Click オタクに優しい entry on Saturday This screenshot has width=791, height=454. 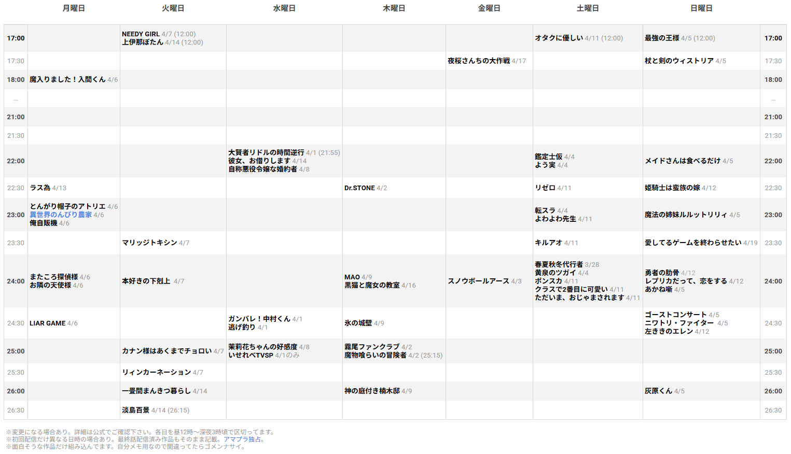[559, 38]
